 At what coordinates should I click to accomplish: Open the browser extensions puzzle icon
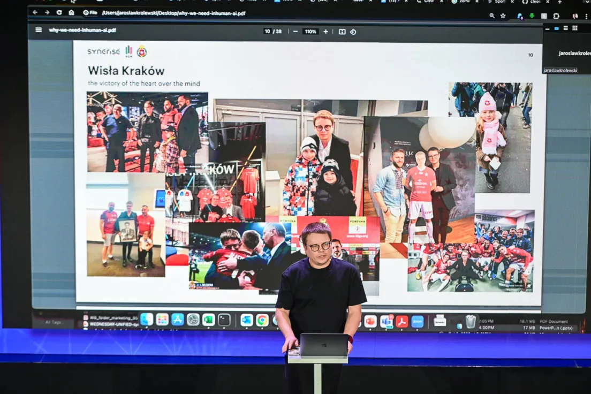click(x=556, y=16)
